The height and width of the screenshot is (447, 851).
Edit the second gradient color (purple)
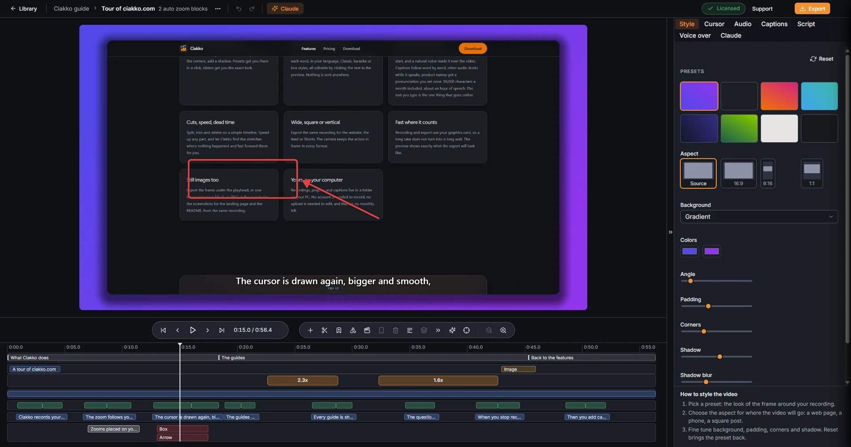(x=711, y=251)
